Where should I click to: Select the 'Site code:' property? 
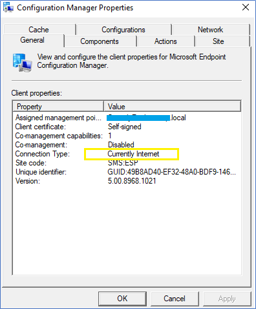31,163
